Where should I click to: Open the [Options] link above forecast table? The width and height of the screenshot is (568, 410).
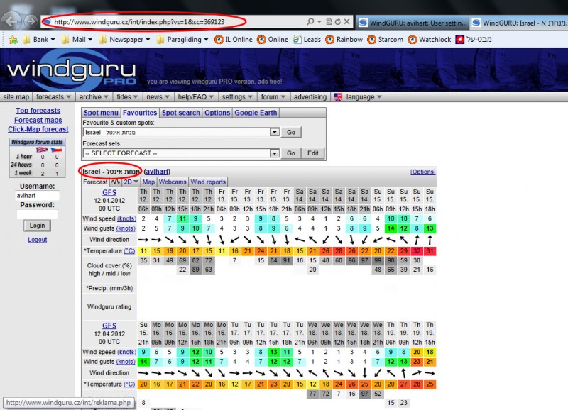(422, 172)
